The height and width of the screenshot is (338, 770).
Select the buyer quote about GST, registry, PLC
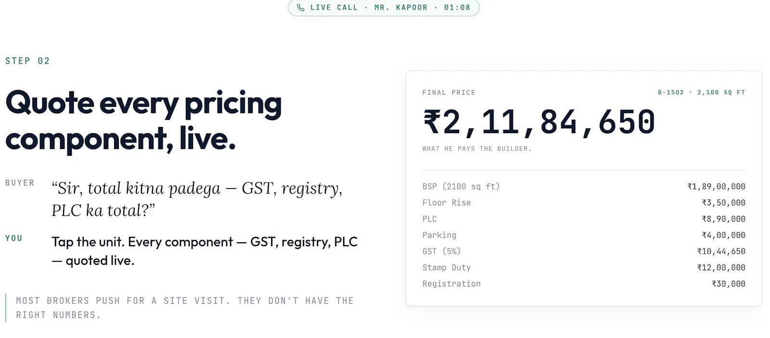[x=197, y=199]
